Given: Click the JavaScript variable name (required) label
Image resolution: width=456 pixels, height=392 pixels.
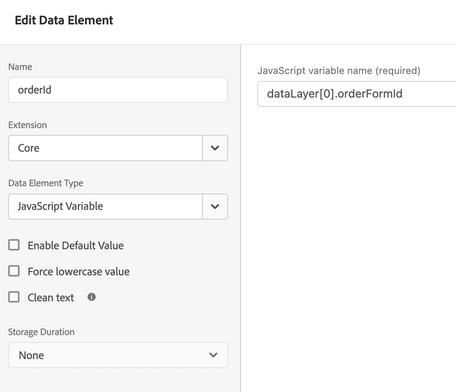Looking at the screenshot, I should 339,71.
